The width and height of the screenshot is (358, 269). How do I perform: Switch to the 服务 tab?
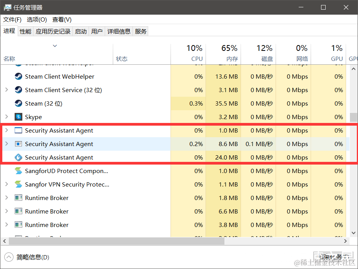[141, 31]
